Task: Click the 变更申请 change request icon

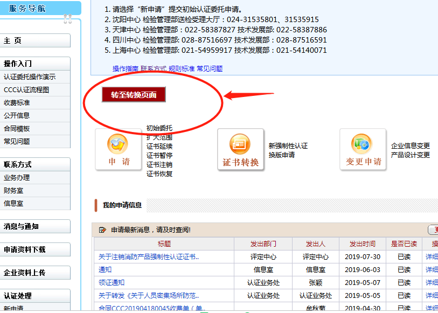Action: 363,149
